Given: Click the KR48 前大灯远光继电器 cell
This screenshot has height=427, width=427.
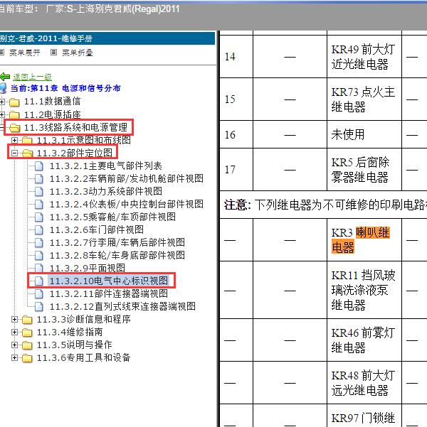Looking at the screenshot, I should (x=364, y=383).
